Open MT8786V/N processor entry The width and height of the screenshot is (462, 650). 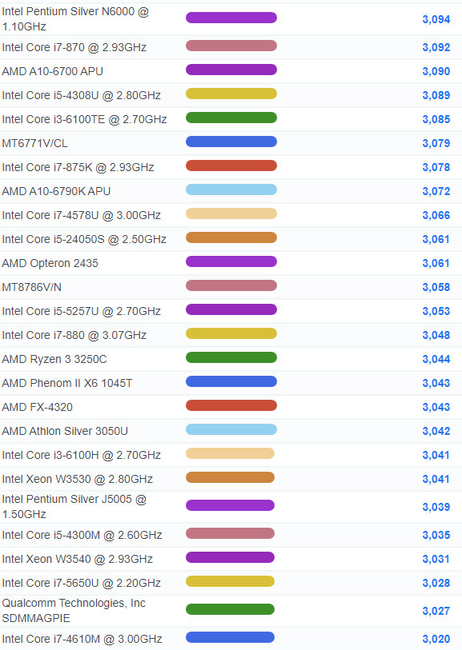31,287
